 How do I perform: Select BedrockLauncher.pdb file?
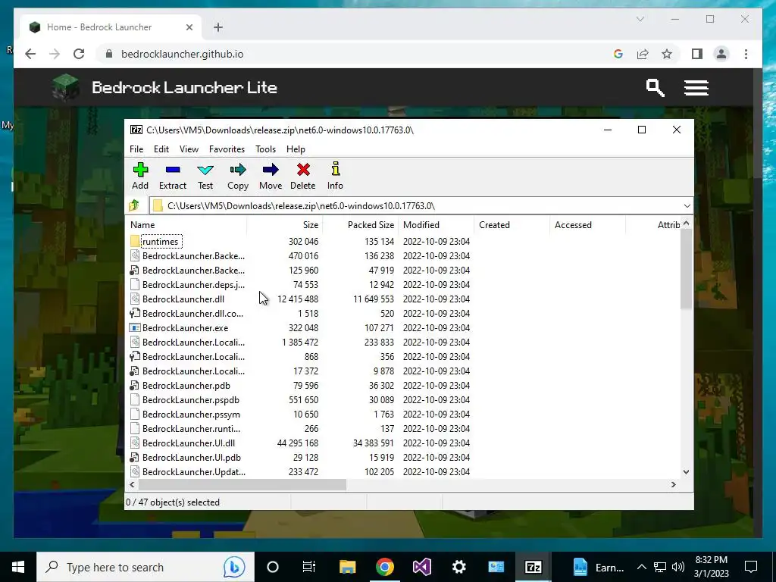tap(186, 386)
